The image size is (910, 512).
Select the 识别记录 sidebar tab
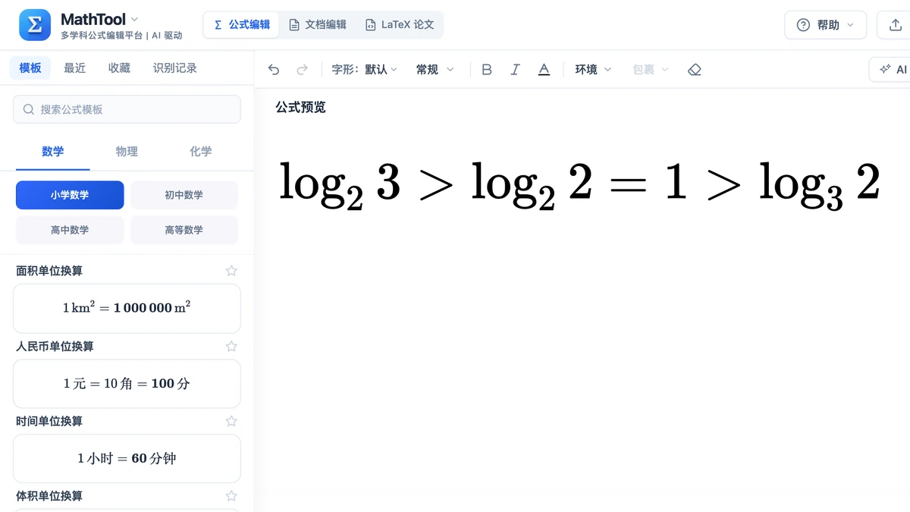click(x=175, y=68)
